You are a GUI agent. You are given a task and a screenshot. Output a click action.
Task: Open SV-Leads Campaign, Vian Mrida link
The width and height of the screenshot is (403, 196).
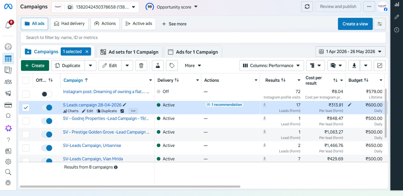pos(93,159)
